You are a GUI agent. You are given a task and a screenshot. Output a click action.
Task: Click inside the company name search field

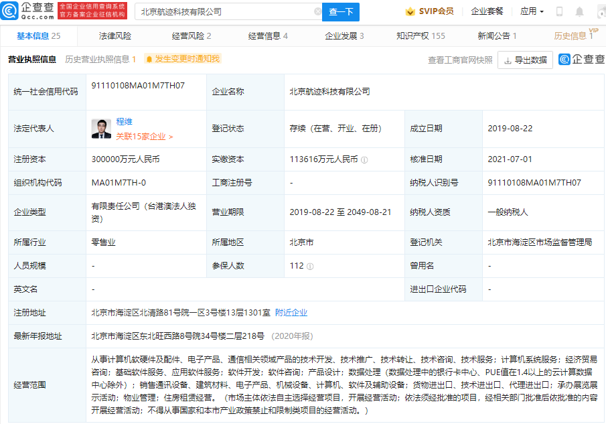click(224, 11)
